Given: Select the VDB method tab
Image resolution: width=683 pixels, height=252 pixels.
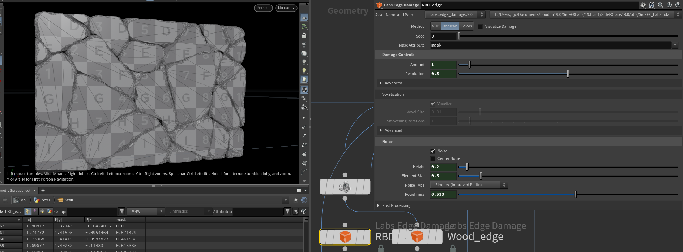Looking at the screenshot, I should [435, 26].
